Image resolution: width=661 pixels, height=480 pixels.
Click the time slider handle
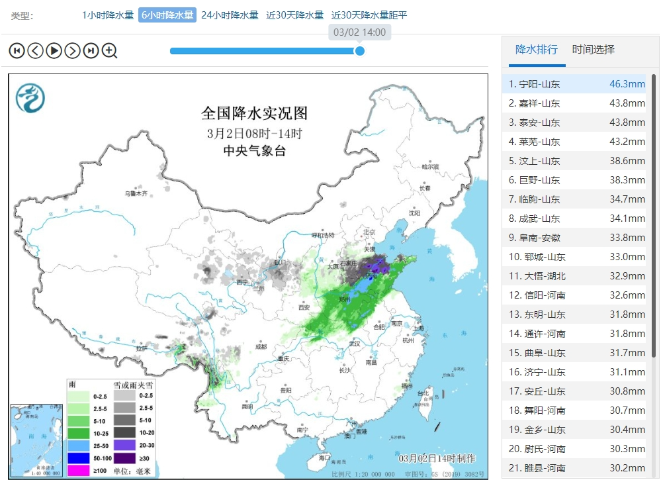click(359, 50)
